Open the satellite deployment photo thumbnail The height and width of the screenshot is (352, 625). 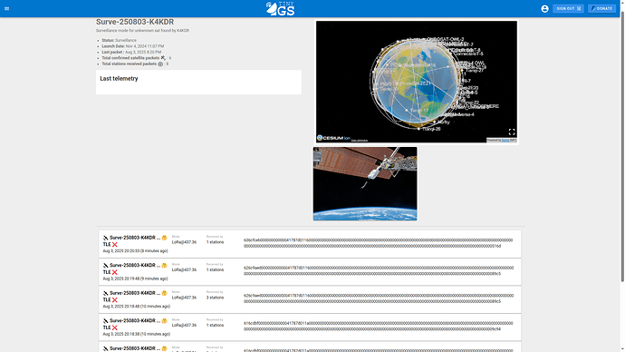[x=365, y=183]
